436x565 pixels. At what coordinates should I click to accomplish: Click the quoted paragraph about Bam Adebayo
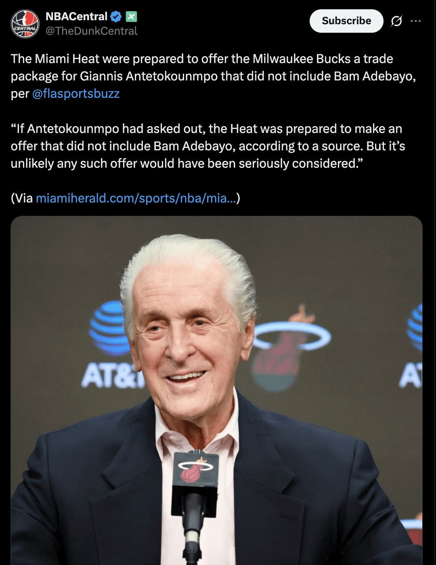point(208,146)
